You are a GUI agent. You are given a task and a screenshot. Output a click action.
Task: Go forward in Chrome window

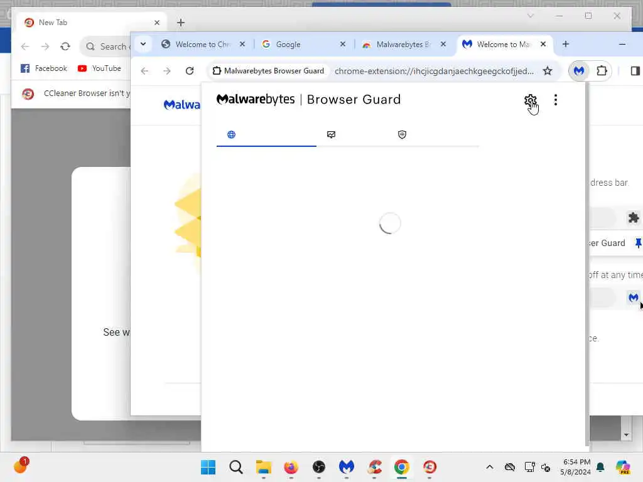pyautogui.click(x=167, y=71)
